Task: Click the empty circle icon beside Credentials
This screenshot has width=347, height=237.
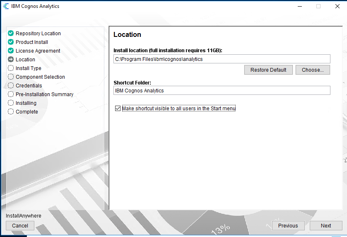Action: coord(11,85)
